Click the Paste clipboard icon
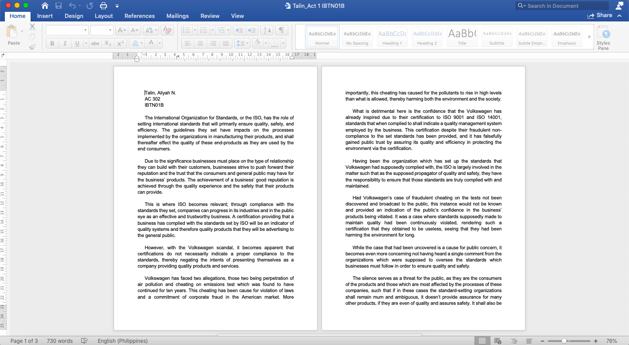Viewport: 629px width, 345px height. tap(12, 31)
